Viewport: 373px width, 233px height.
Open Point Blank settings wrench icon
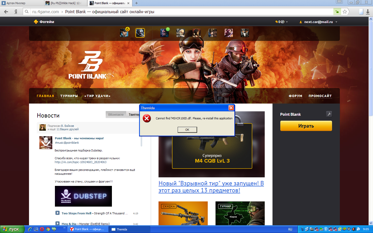click(329, 114)
